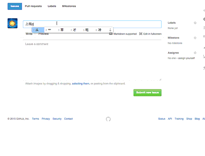The image size is (205, 156).
Task: Pick IME candidate 吃
Action: [87, 30]
